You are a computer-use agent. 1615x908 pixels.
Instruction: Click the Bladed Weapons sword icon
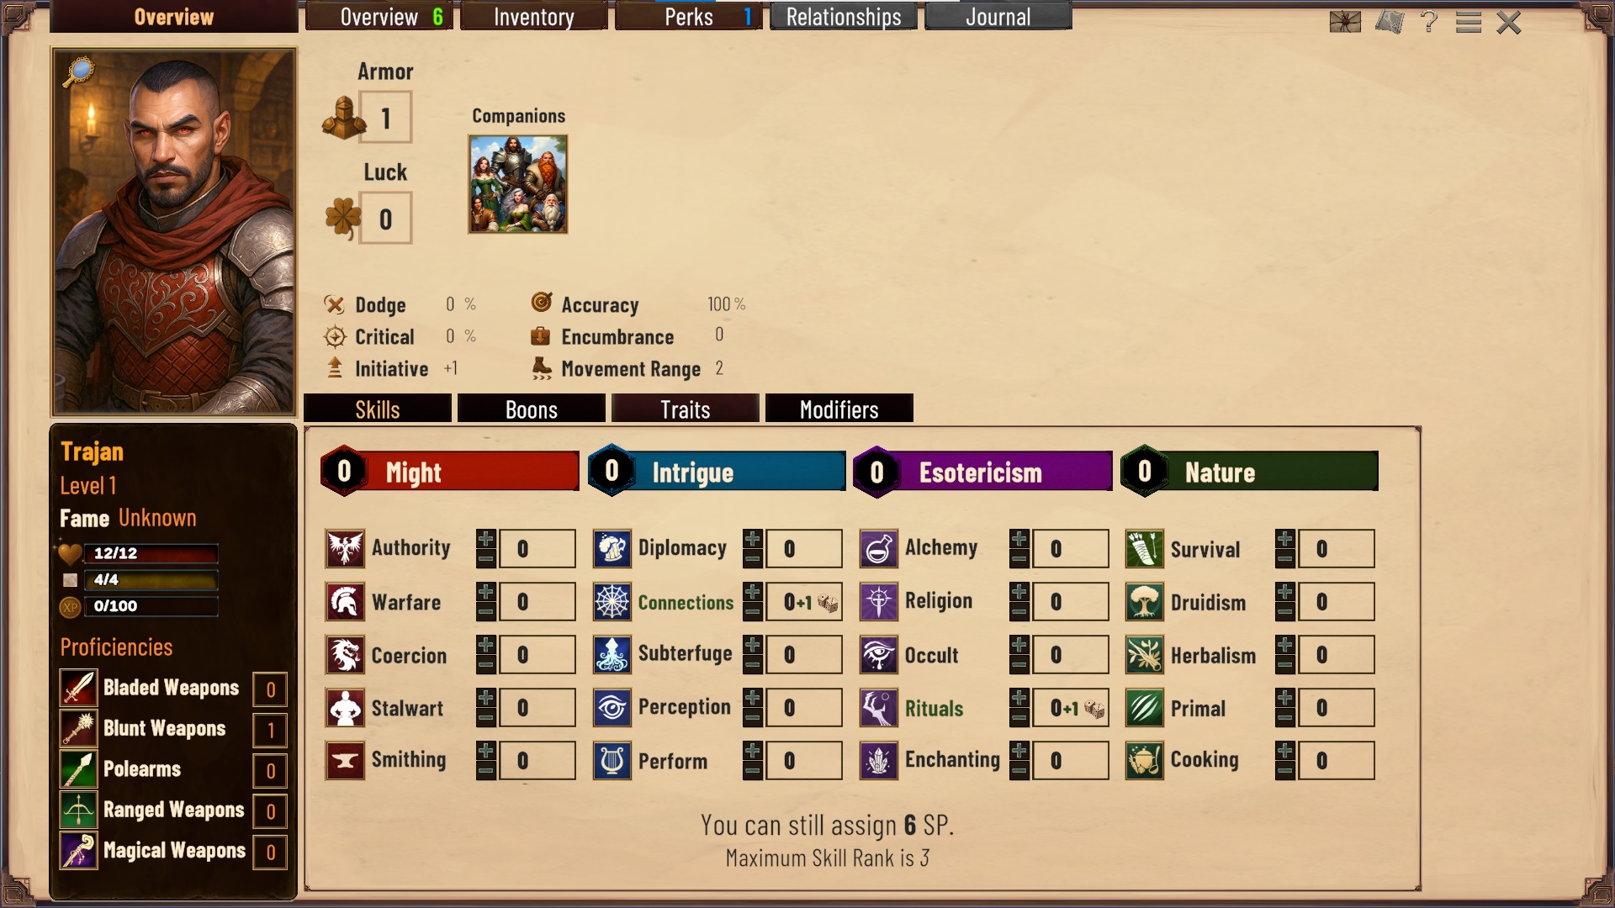[78, 689]
